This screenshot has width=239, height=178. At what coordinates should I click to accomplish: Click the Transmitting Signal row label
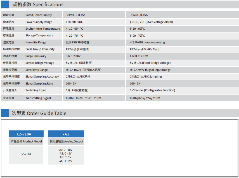(38, 98)
